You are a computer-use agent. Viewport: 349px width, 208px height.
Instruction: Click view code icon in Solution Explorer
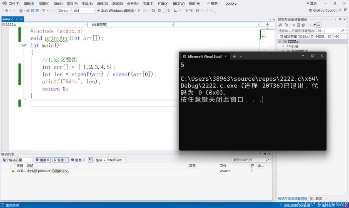point(309,25)
